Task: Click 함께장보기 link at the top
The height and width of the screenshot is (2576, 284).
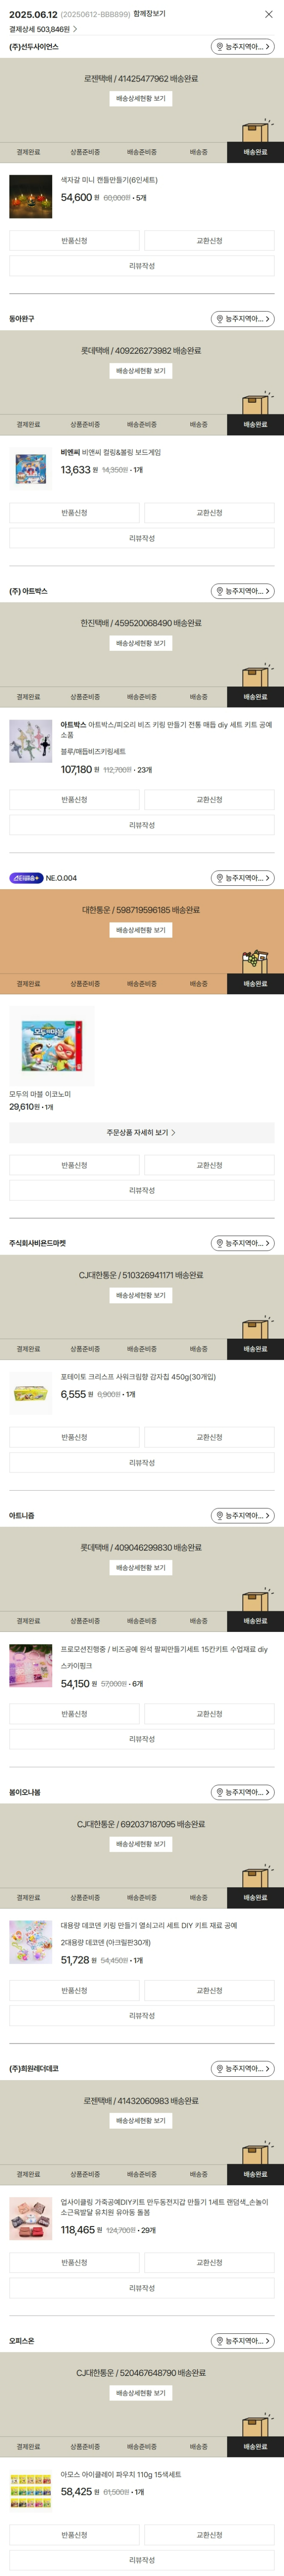Action: 147,14
